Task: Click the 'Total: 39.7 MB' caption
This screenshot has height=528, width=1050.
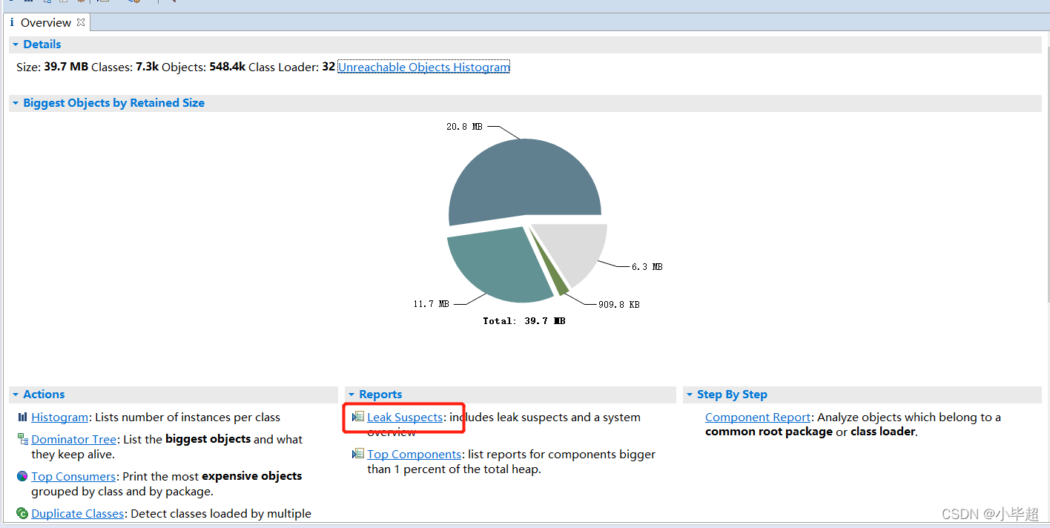Action: pos(524,321)
